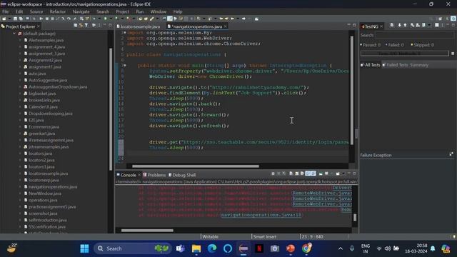Click the Coverage launch icon
This screenshot has width=457, height=257.
point(116,19)
